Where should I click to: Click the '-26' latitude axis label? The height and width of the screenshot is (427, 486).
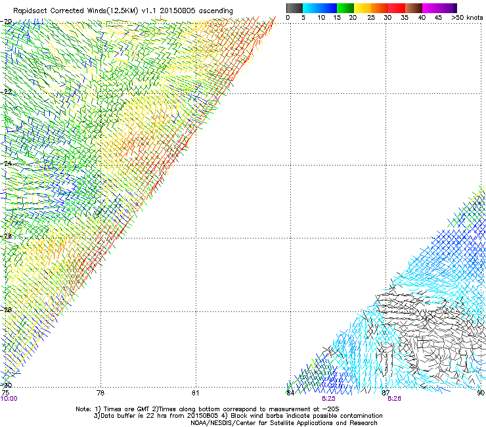[x=7, y=236]
